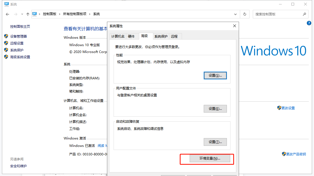Switch to the 系统保护 tab in dialog
The height and width of the screenshot is (176, 314).
click(161, 36)
